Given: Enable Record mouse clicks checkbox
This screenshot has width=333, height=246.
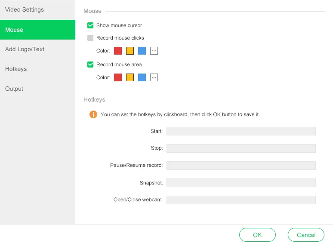Looking at the screenshot, I should (90, 38).
